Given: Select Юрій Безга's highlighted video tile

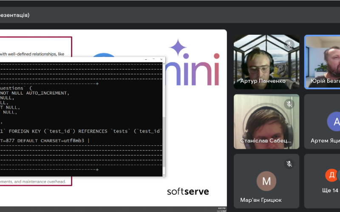Looking at the screenshot, I should pyautogui.click(x=323, y=62).
